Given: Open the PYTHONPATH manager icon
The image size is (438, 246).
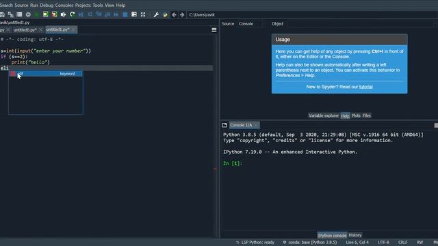Looking at the screenshot, I should (x=165, y=14).
